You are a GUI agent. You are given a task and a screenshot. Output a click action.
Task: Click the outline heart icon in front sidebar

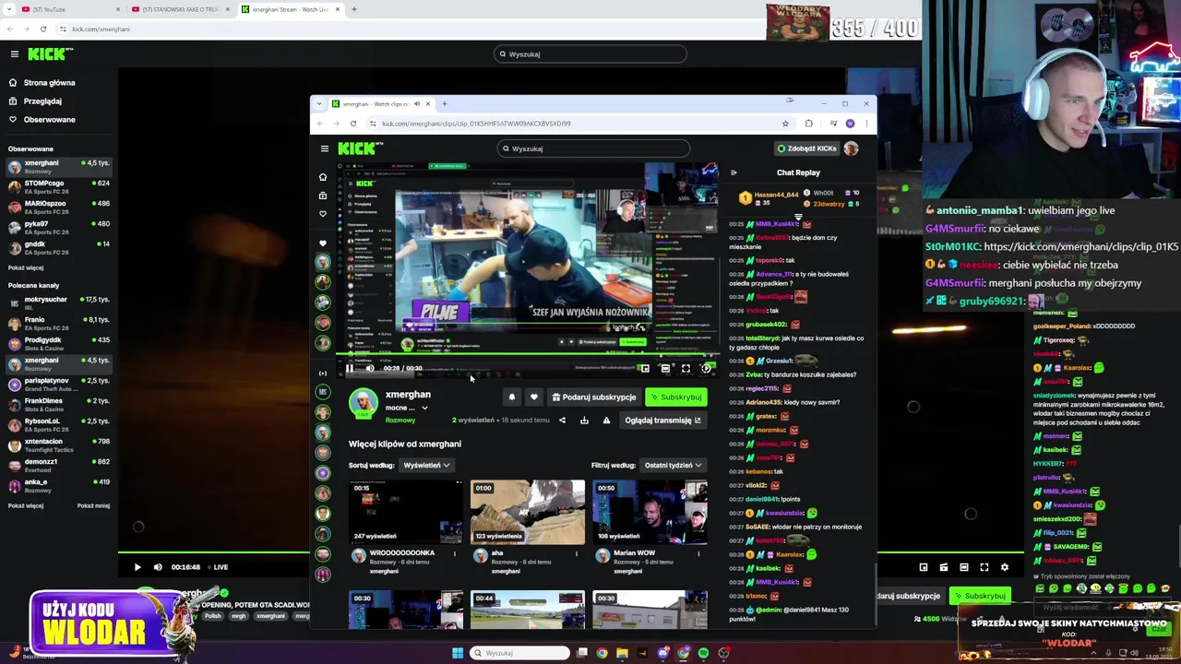click(322, 214)
